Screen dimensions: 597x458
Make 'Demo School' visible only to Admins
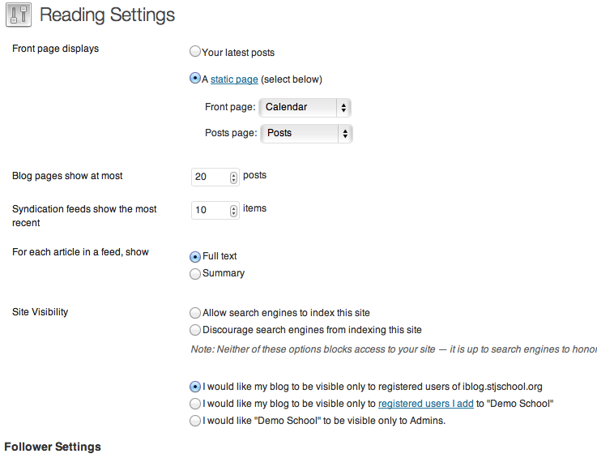tap(195, 421)
